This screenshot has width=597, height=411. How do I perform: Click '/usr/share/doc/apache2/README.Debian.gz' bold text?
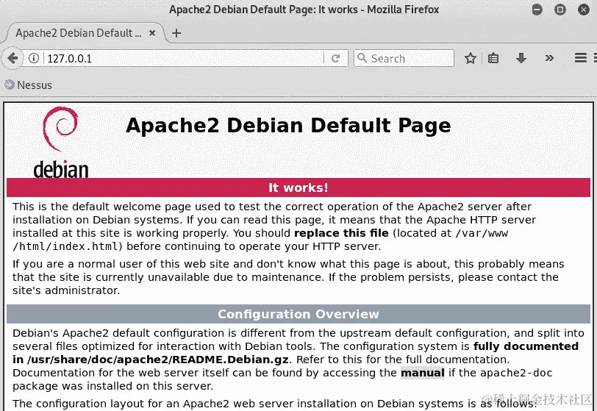(x=157, y=360)
